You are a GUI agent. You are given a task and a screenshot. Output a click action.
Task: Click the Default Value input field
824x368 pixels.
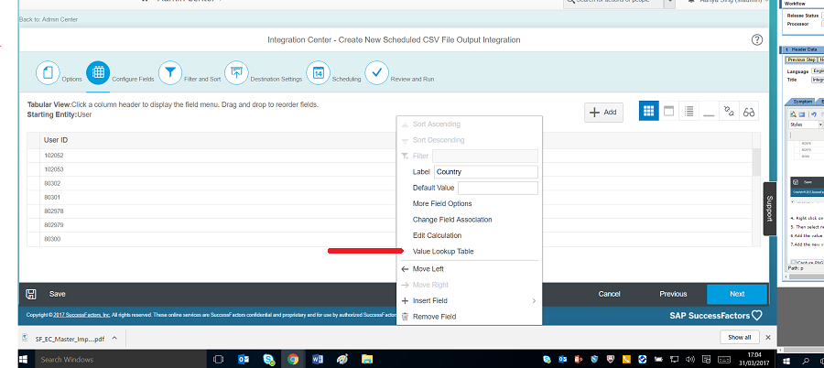click(498, 188)
